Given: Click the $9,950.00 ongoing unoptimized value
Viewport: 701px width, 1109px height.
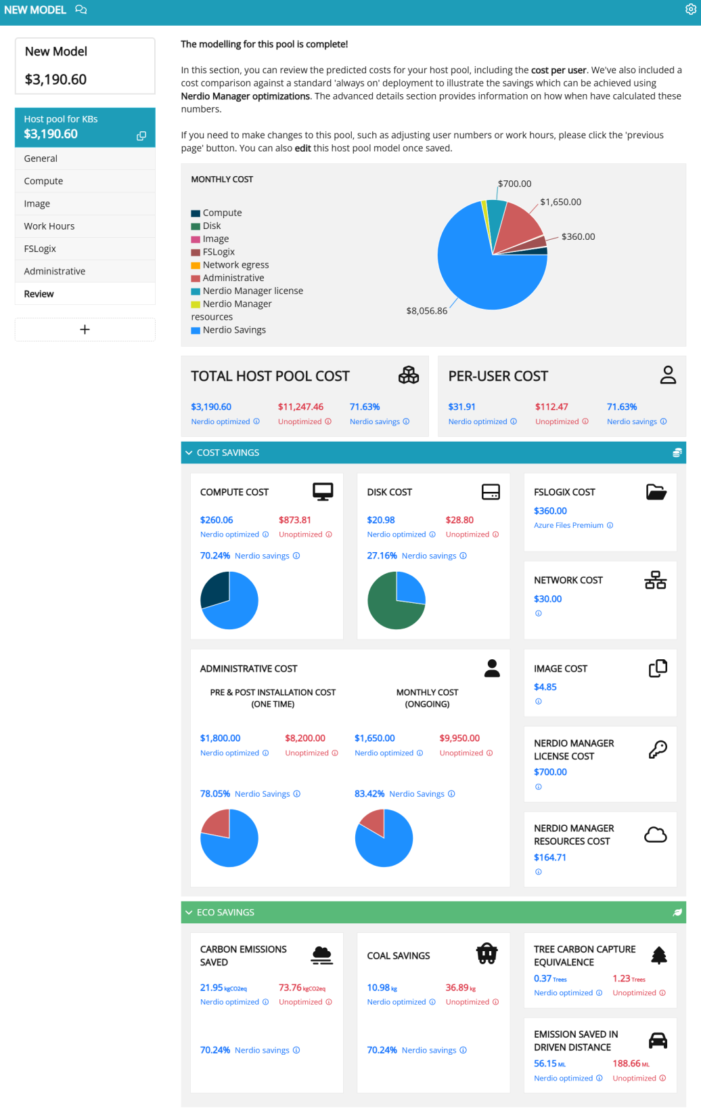Looking at the screenshot, I should 459,738.
